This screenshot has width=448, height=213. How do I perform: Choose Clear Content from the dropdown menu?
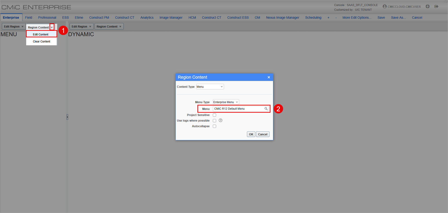(41, 41)
